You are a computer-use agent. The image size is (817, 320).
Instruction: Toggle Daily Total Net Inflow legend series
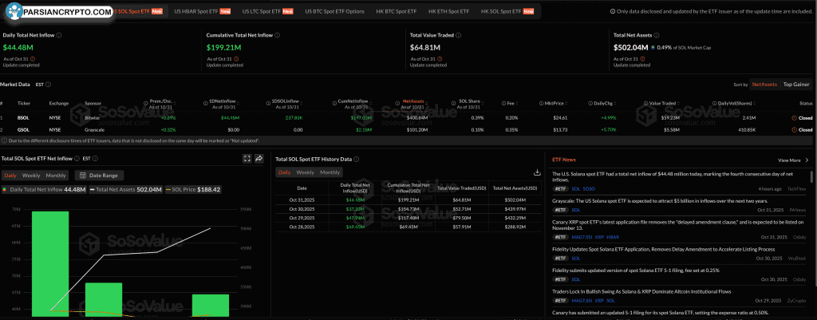click(x=44, y=190)
